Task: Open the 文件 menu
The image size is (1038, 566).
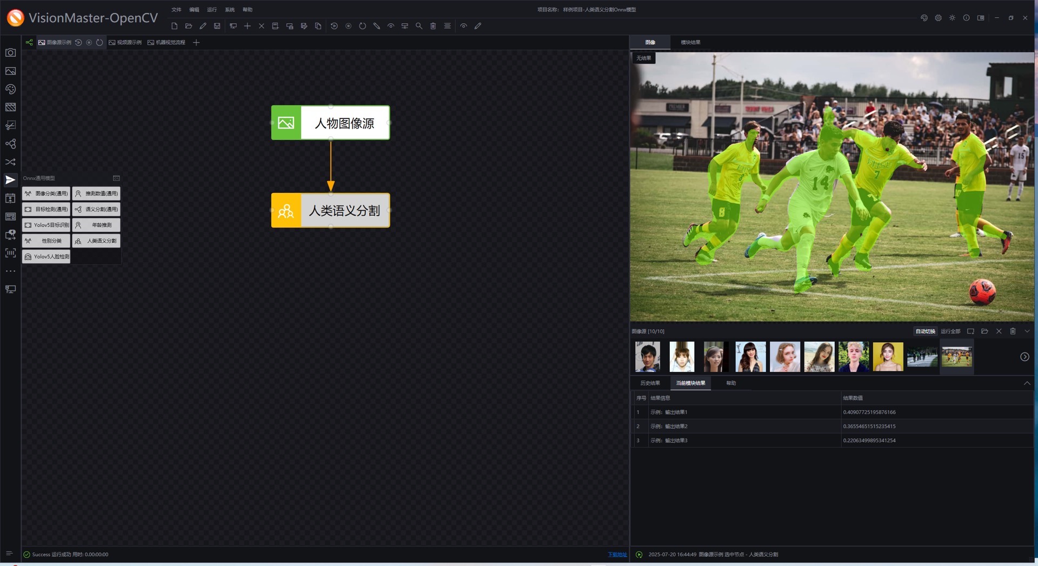Action: coord(176,10)
